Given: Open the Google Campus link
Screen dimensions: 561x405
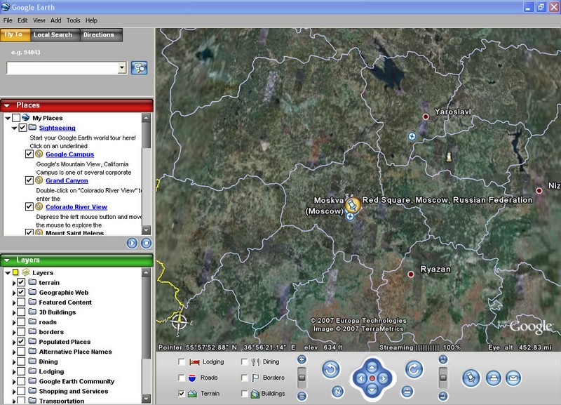Looking at the screenshot, I should point(69,154).
